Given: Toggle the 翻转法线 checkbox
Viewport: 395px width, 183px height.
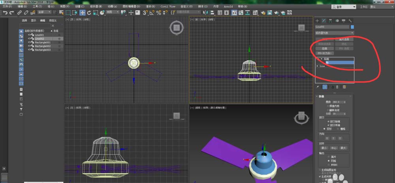Looking at the screenshot, I should tap(327, 110).
